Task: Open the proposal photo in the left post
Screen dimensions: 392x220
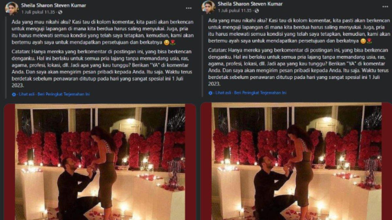Action: click(x=100, y=162)
